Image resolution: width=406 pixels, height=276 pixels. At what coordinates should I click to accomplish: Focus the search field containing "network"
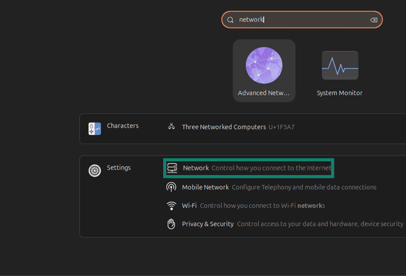[302, 20]
